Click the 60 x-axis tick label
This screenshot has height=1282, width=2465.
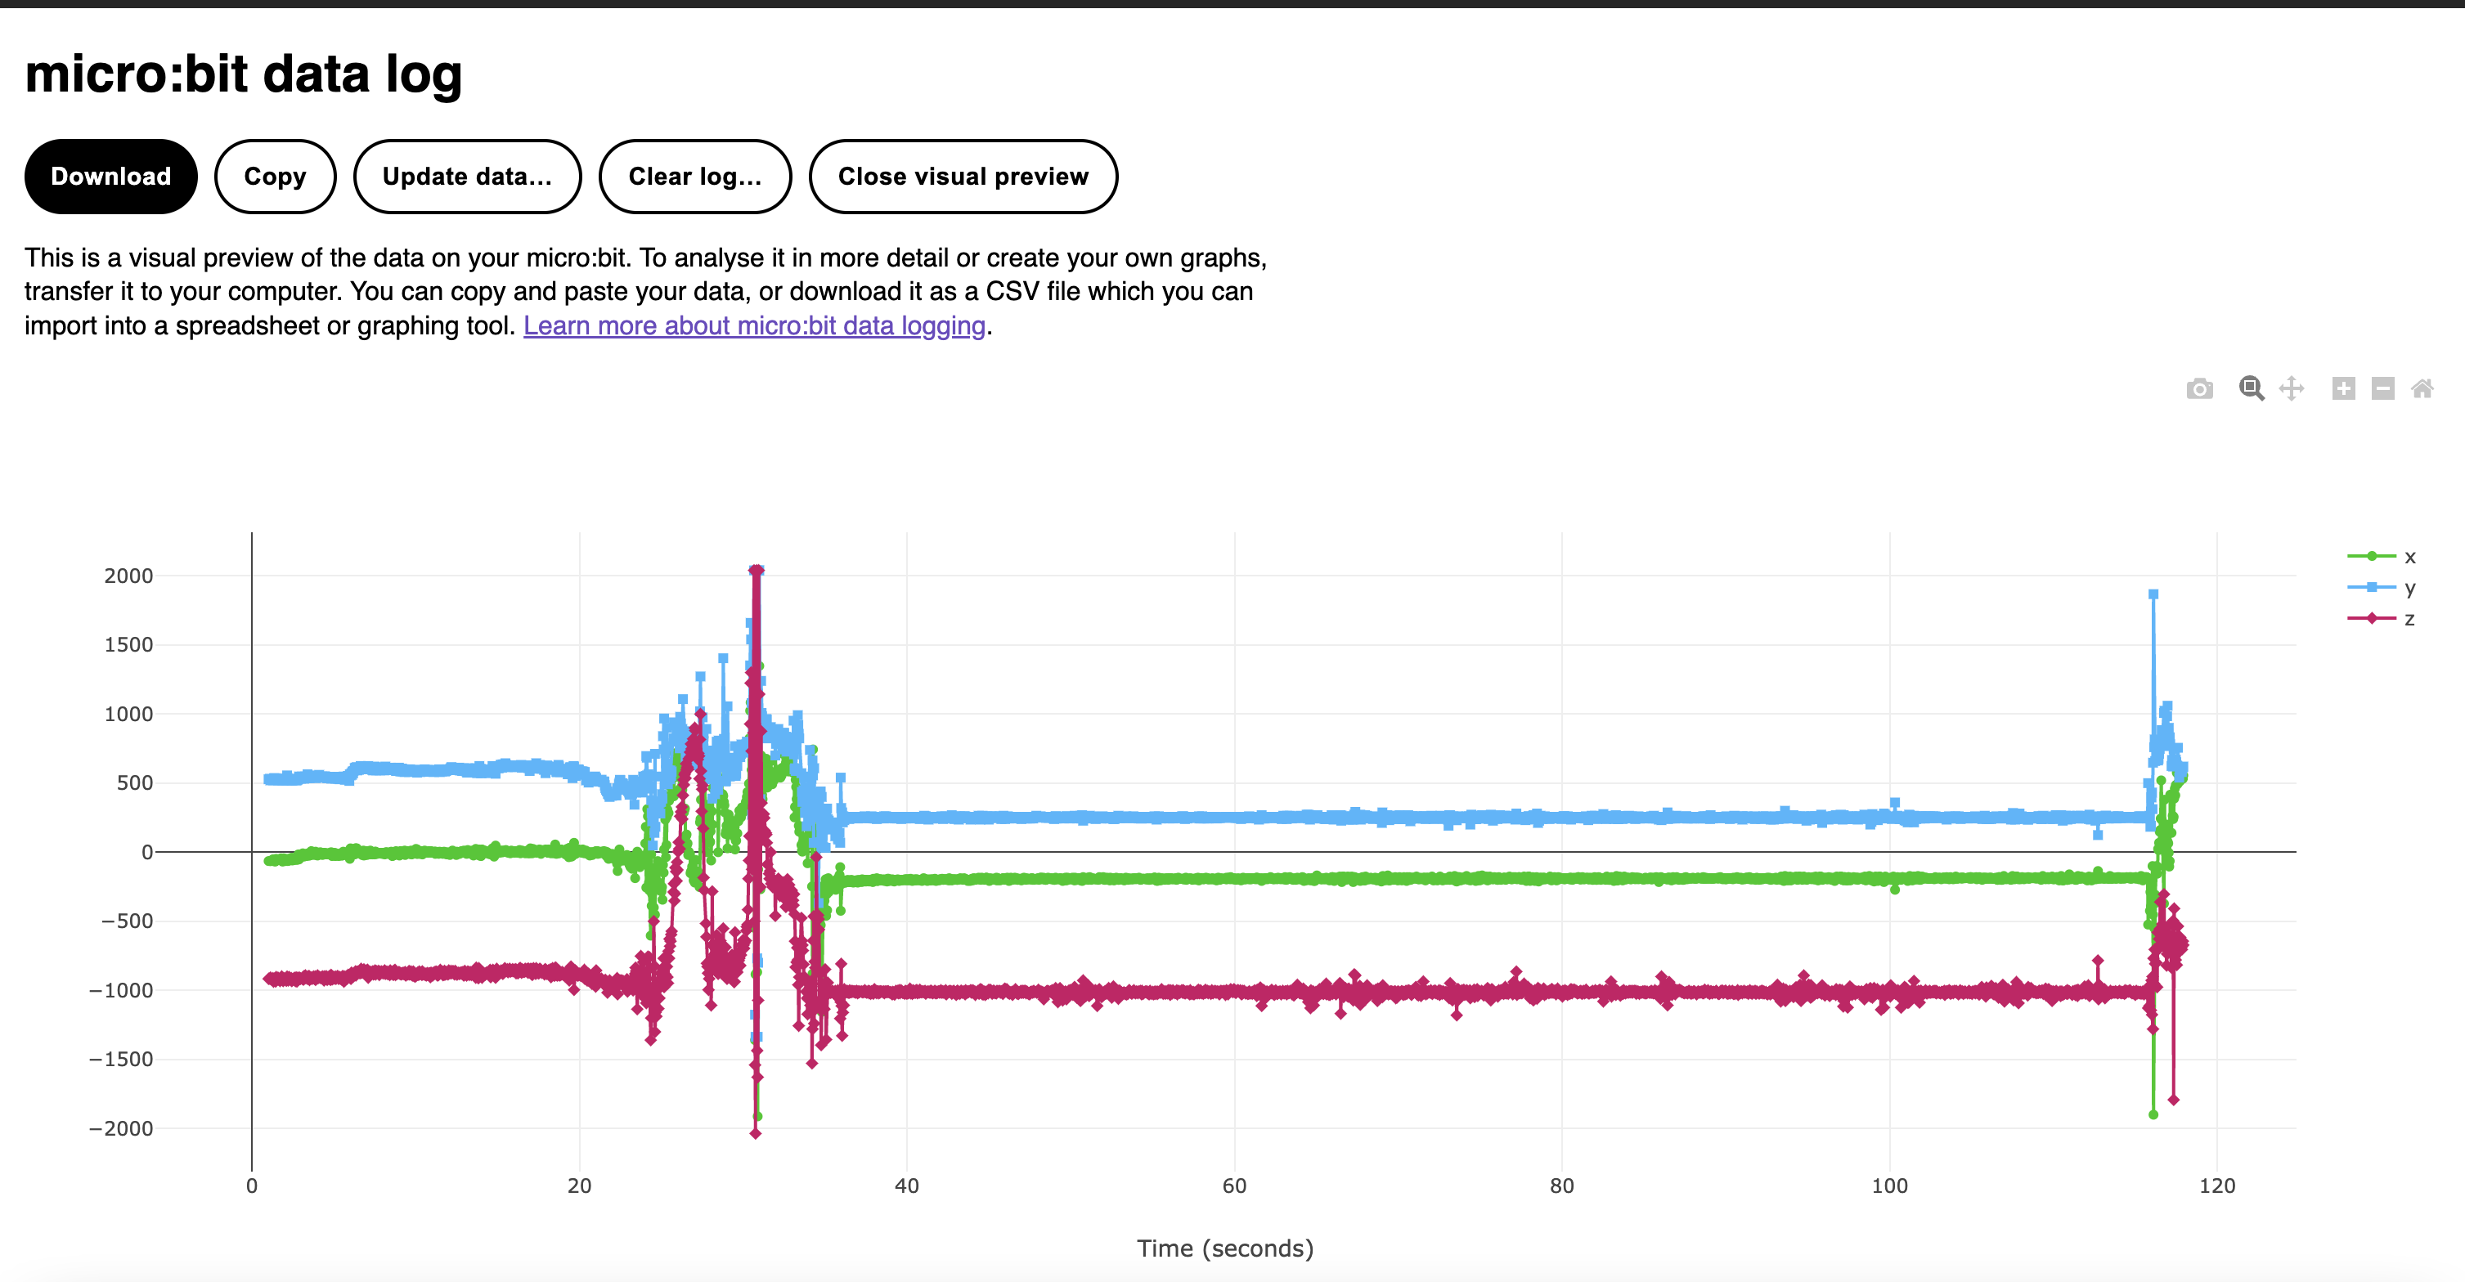(x=1234, y=1186)
